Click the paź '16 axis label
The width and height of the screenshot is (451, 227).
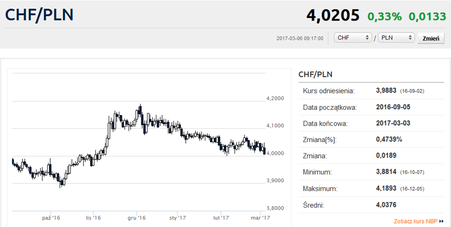click(51, 218)
